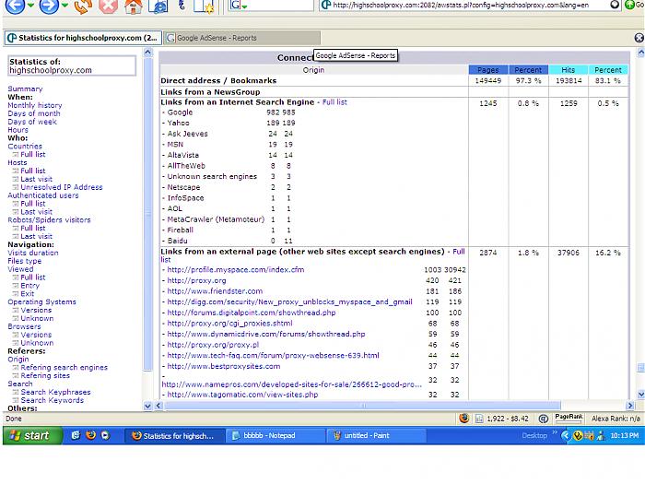Viewport: 645px width, 484px height.
Task: Click the browser Forward arrow button
Action: (48, 6)
